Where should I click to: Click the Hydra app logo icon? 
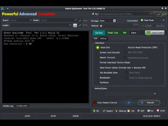2,8
